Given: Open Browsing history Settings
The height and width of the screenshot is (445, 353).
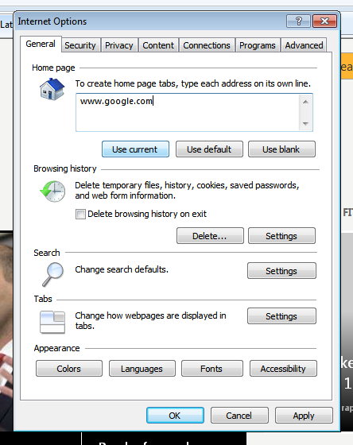Looking at the screenshot, I should (x=281, y=235).
